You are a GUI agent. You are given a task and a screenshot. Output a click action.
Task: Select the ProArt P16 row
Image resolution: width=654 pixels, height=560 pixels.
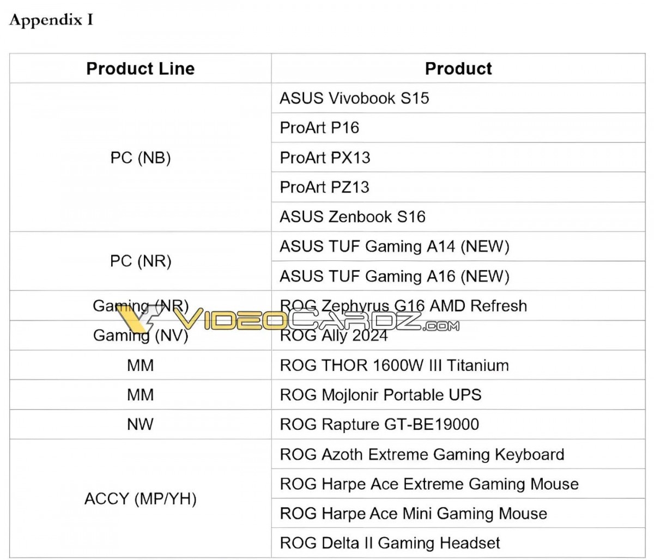pos(458,127)
